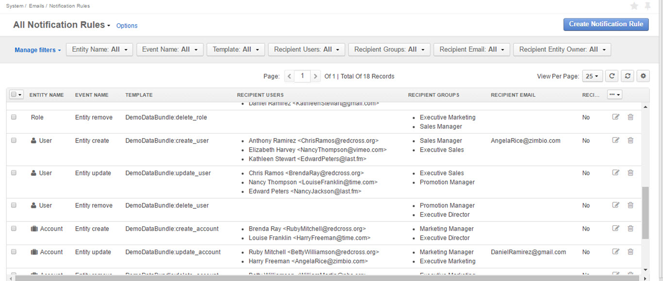The image size is (663, 281).
Task: Refresh the grid with circular arrow icon
Action: (x=613, y=76)
